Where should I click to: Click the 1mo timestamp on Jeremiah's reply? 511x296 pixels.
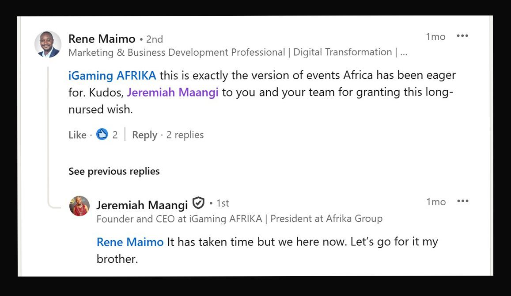[x=436, y=202]
